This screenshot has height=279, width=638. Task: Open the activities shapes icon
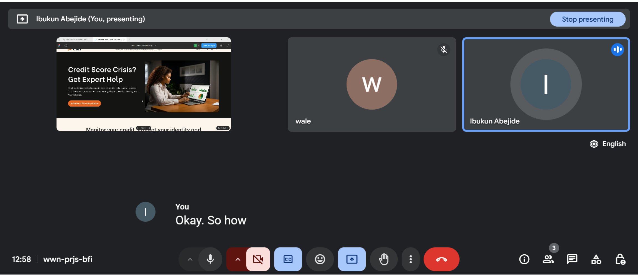(x=596, y=259)
